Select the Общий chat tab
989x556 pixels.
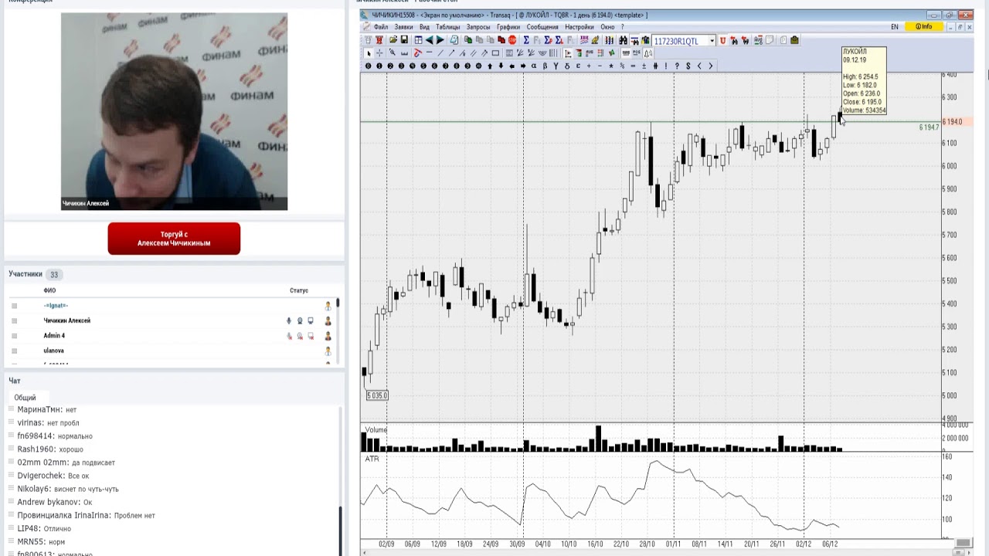(x=25, y=398)
